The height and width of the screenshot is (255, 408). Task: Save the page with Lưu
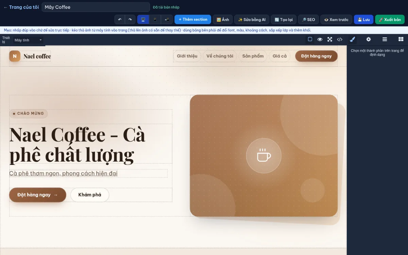tap(363, 19)
